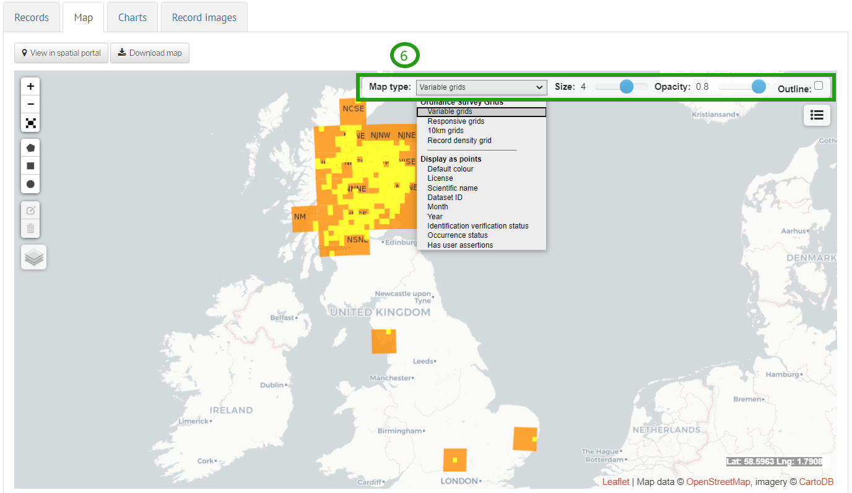This screenshot has height=493, width=852.
Task: Choose 'Record density grid' option
Action: (459, 140)
